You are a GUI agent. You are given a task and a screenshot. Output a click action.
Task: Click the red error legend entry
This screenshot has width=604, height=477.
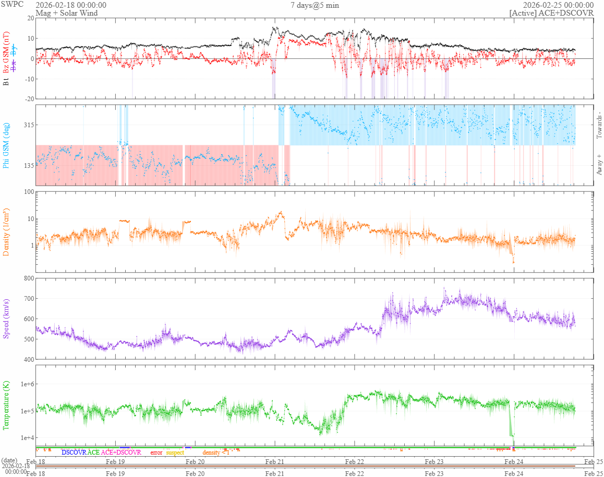[156, 452]
